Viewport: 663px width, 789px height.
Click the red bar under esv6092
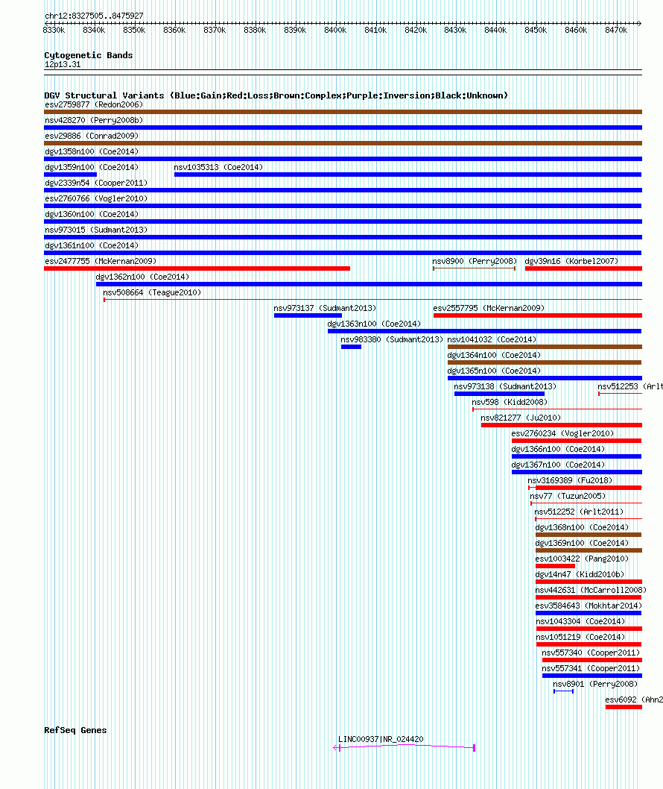pos(624,707)
